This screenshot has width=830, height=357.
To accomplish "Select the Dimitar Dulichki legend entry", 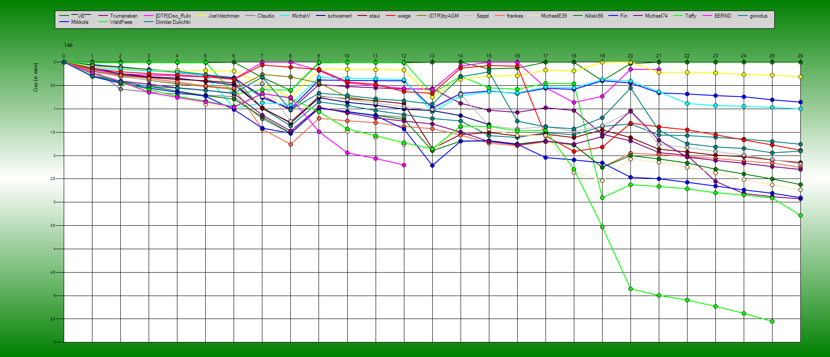I will click(x=173, y=22).
